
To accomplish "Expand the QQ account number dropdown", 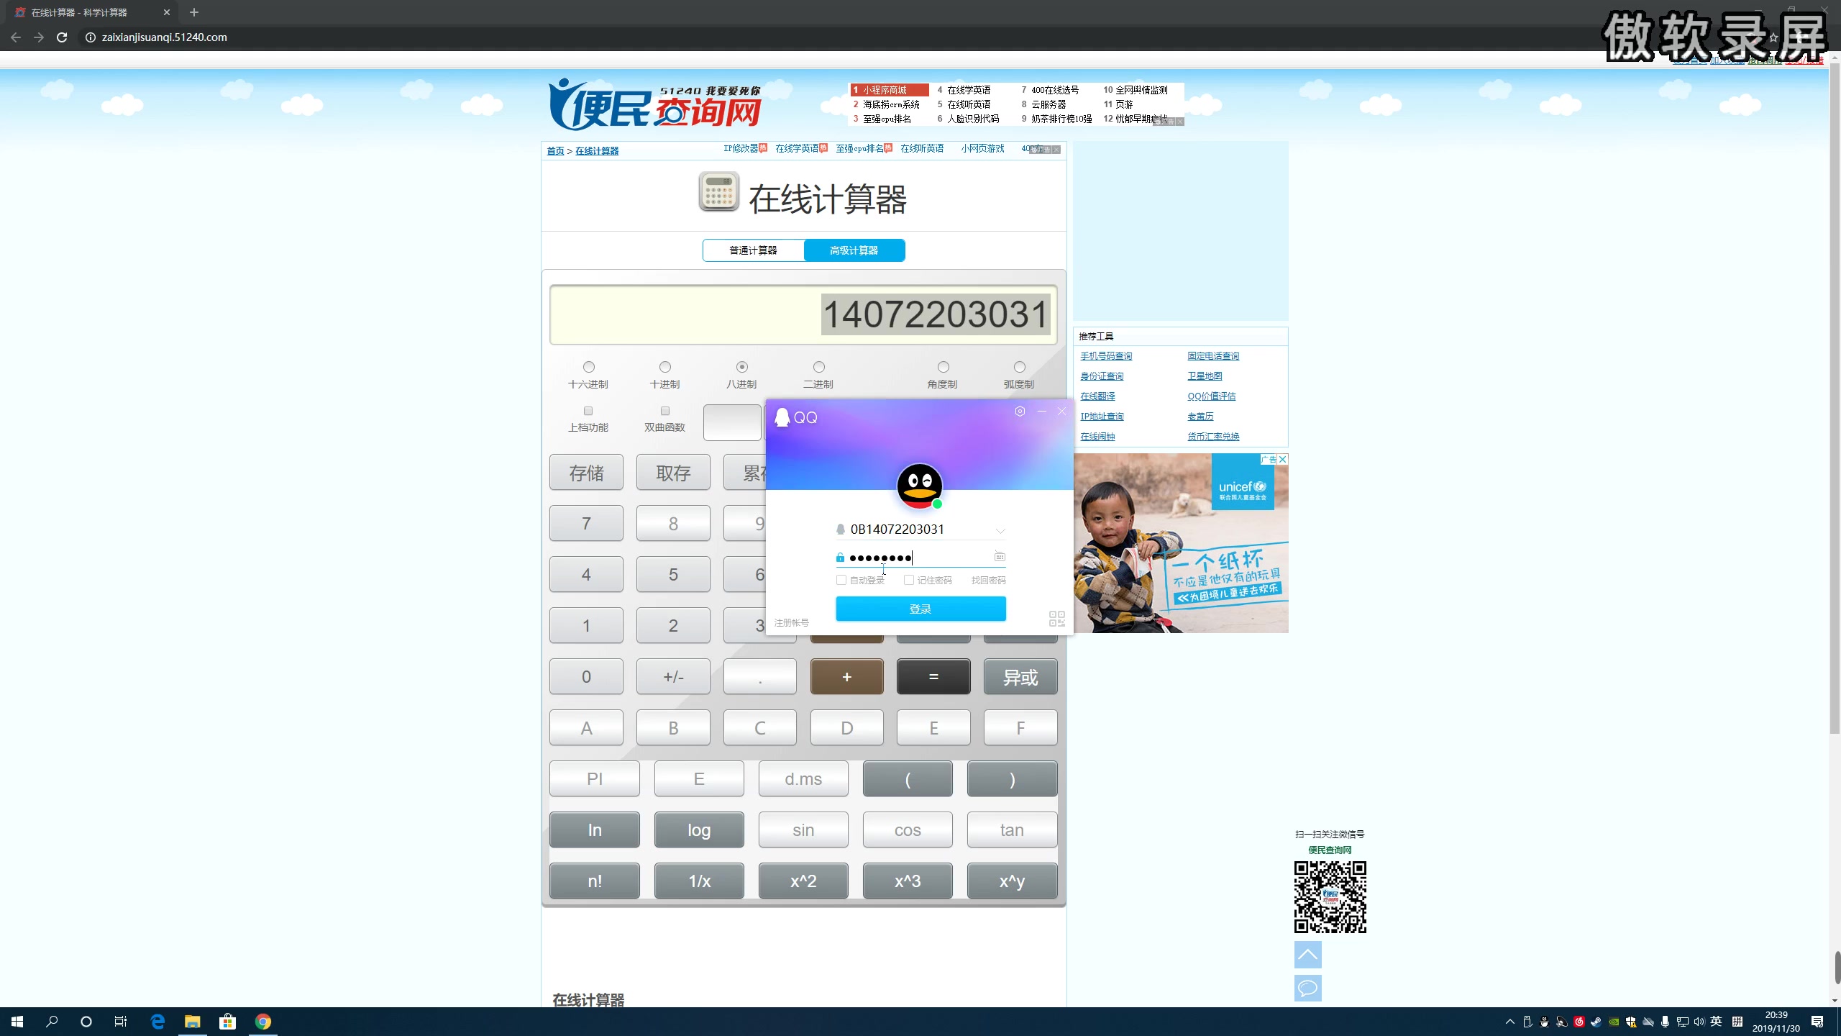I will pyautogui.click(x=1000, y=530).
